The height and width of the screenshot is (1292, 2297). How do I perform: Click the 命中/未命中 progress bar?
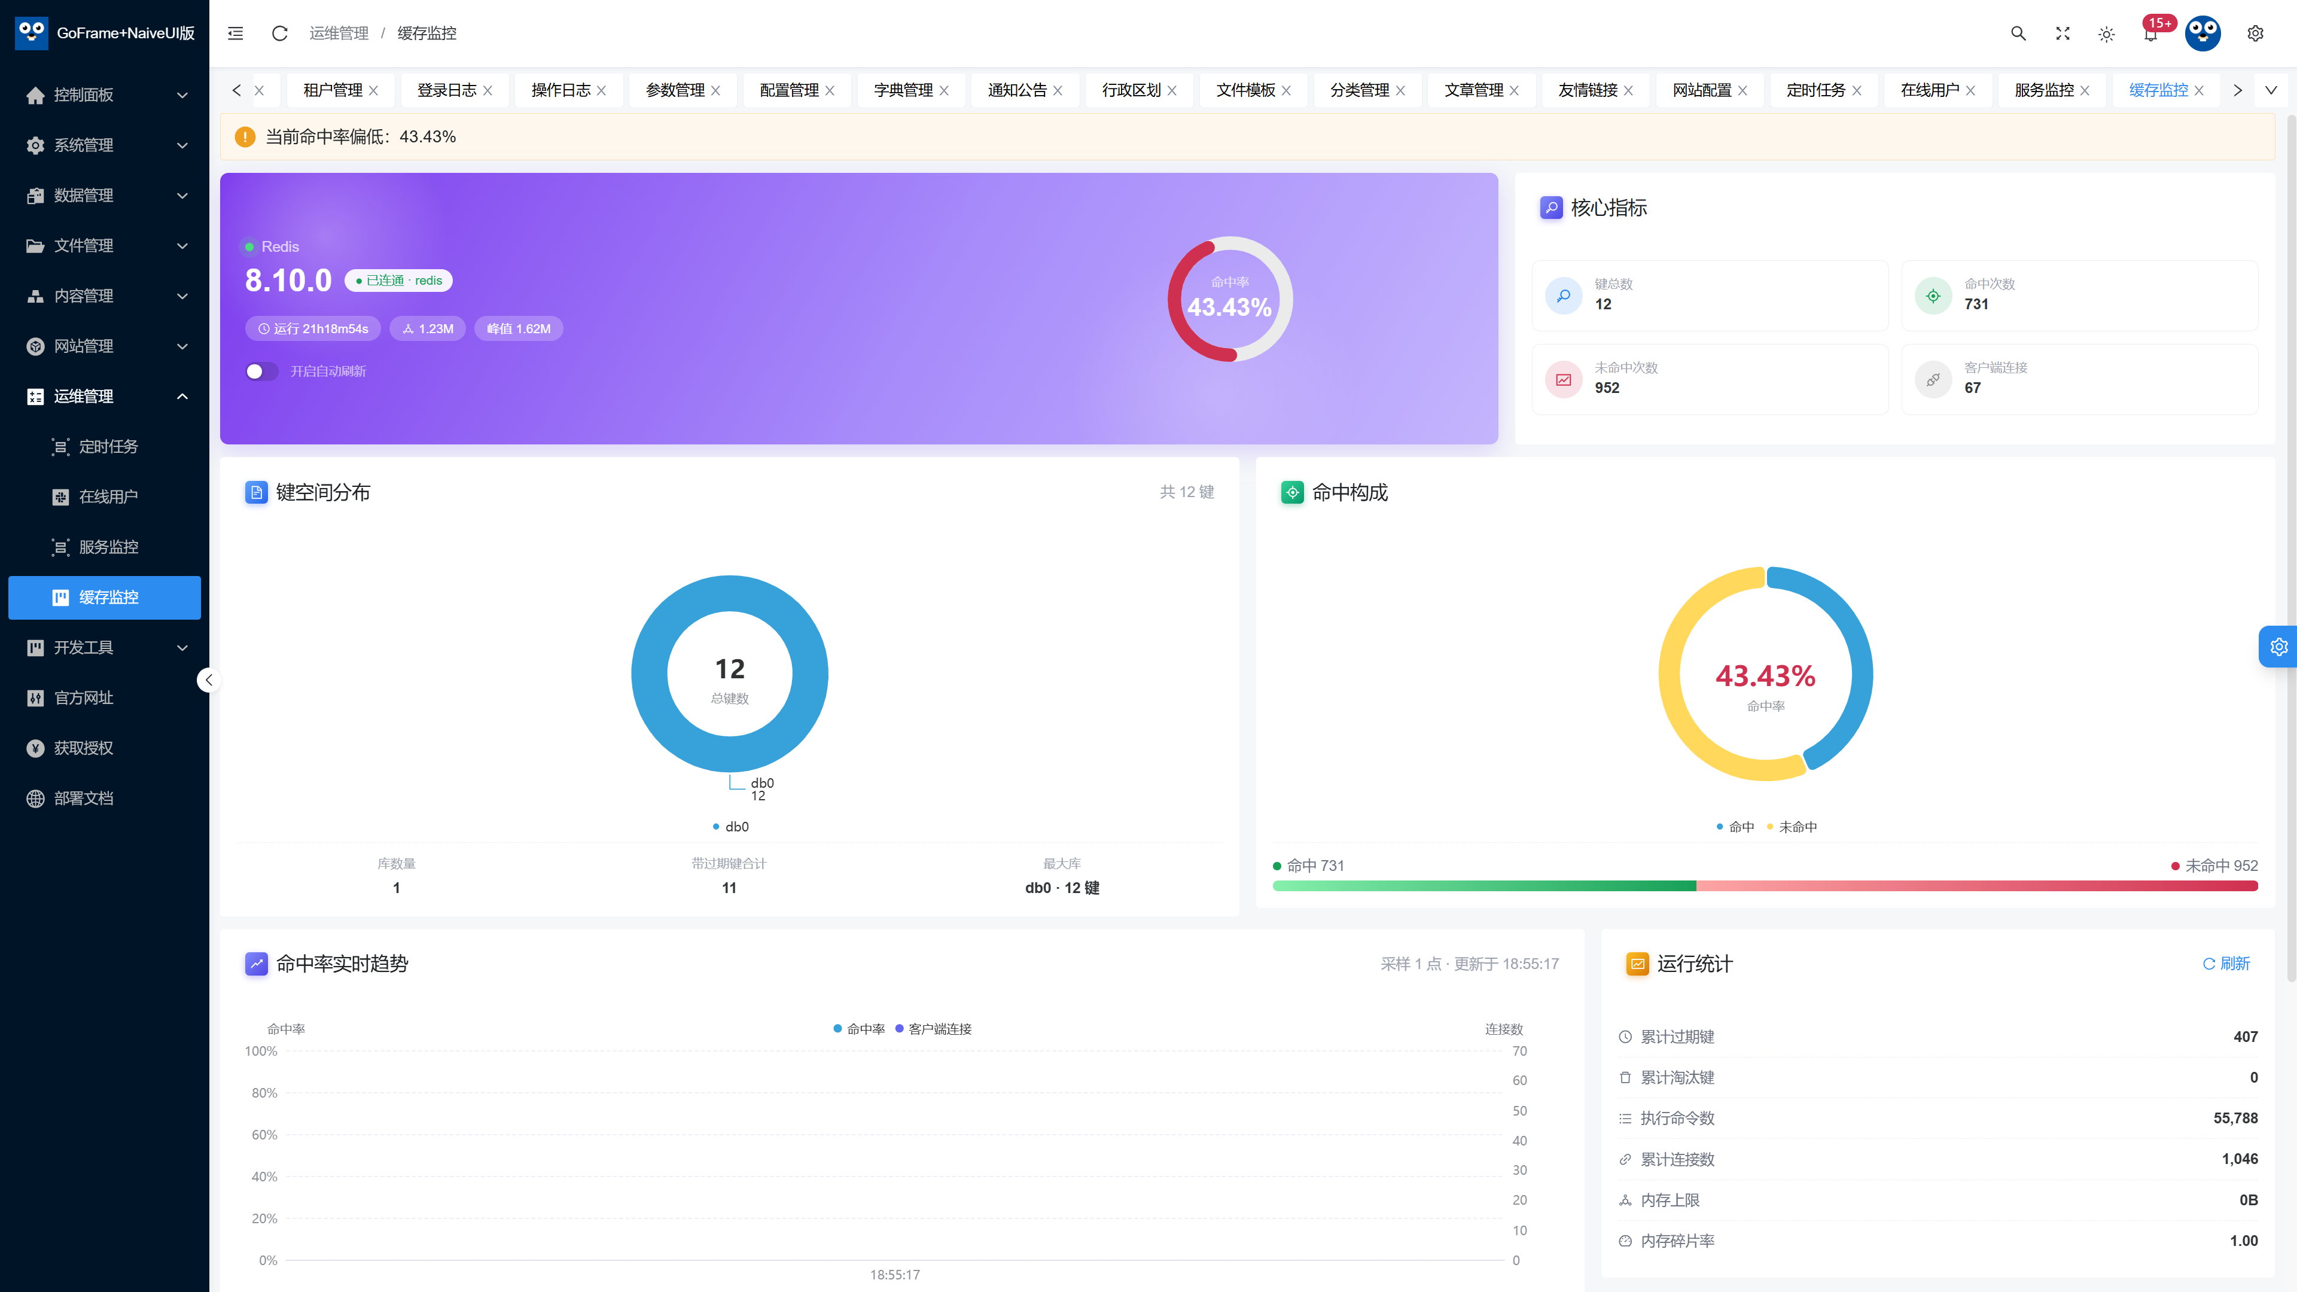(x=1765, y=885)
